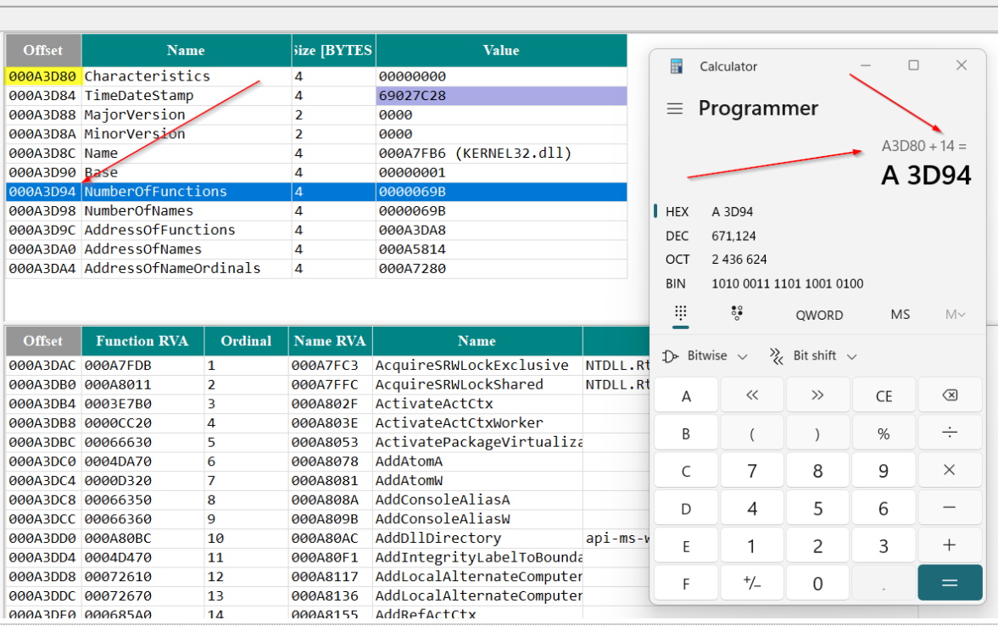Select the full keypad icon
Screen dimensions: 998x626
click(681, 314)
